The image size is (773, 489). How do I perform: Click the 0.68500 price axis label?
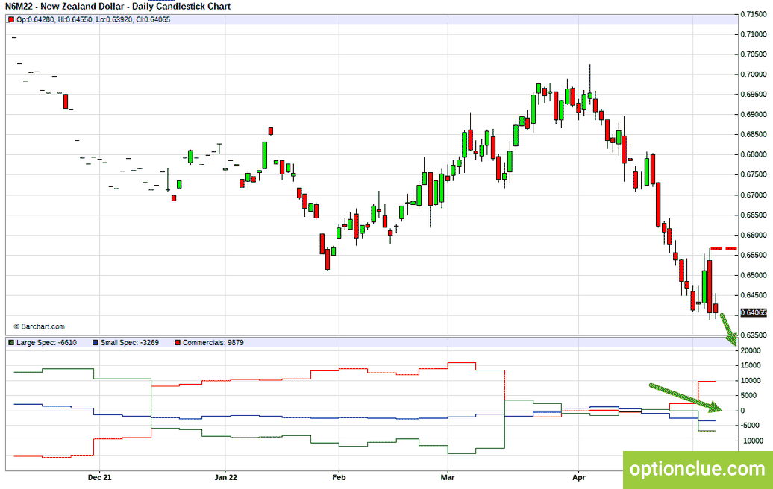tap(754, 134)
